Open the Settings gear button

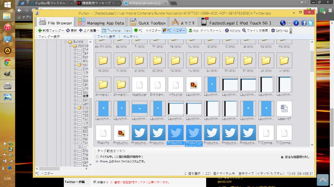(279, 30)
